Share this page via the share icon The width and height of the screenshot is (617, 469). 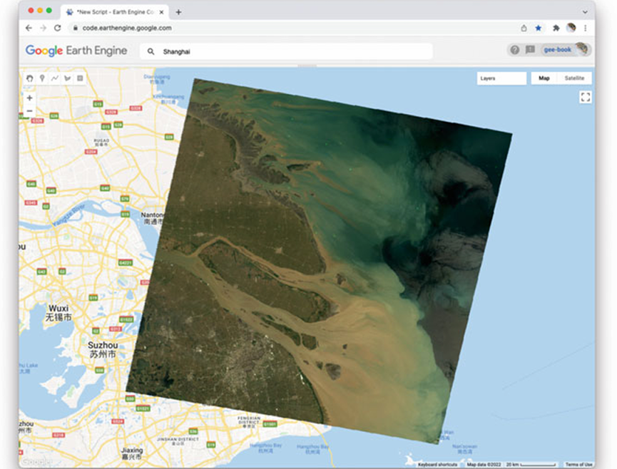click(x=524, y=28)
